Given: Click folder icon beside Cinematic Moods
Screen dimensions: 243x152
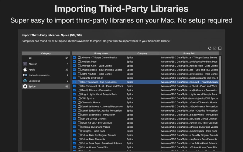Looking at the screenshot, I should (x=79, y=102).
